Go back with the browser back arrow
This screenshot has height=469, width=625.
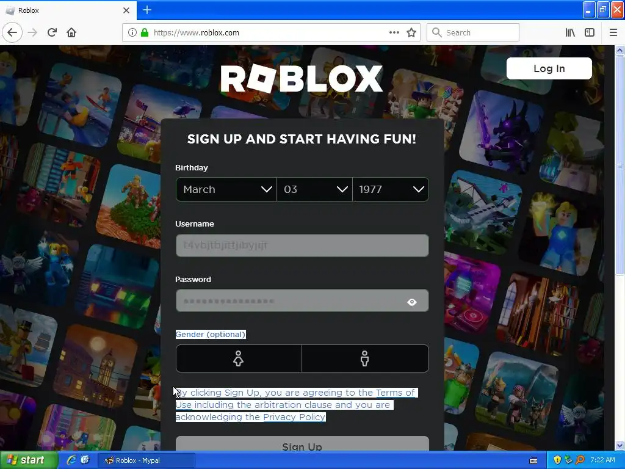(12, 32)
